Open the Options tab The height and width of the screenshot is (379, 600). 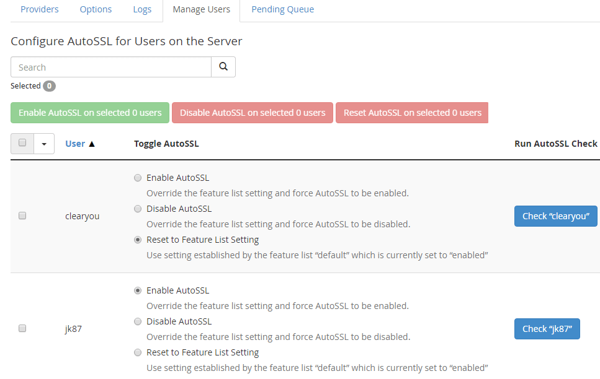pyautogui.click(x=96, y=9)
